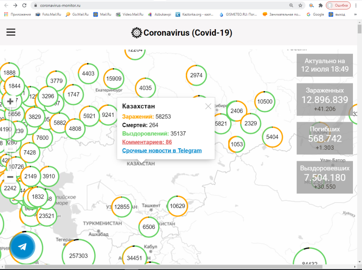
Task: Select the 257303 map cluster
Action: 79,256
